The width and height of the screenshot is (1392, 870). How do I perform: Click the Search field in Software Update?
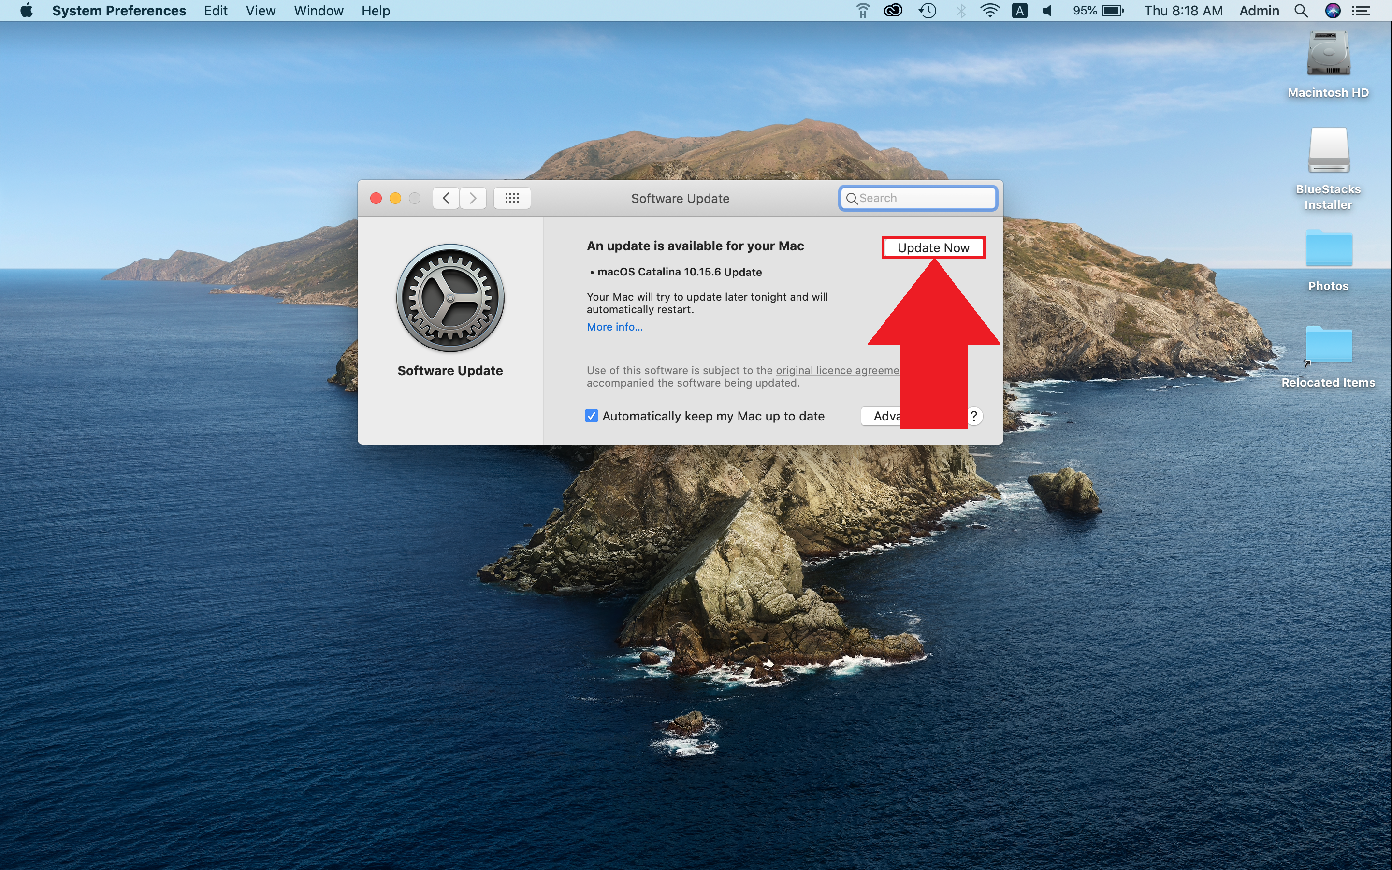pyautogui.click(x=918, y=198)
